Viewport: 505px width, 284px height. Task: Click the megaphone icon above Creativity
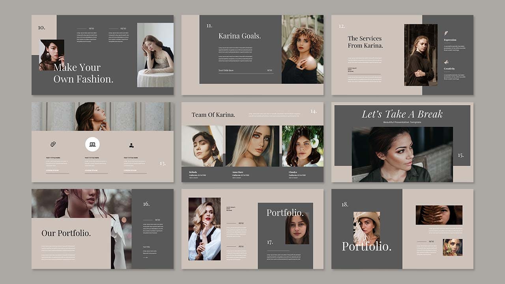point(446,62)
